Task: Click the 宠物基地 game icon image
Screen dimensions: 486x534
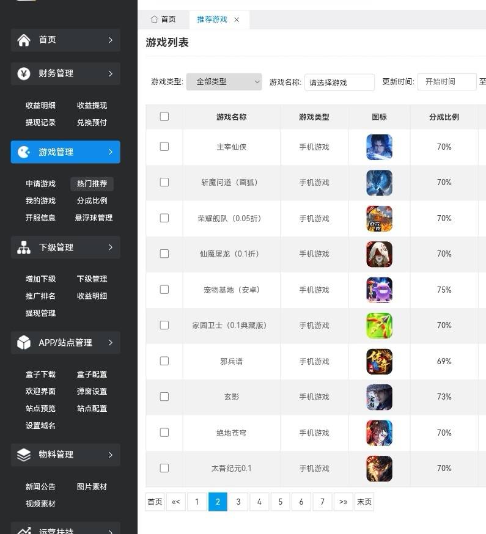Action: pos(379,290)
